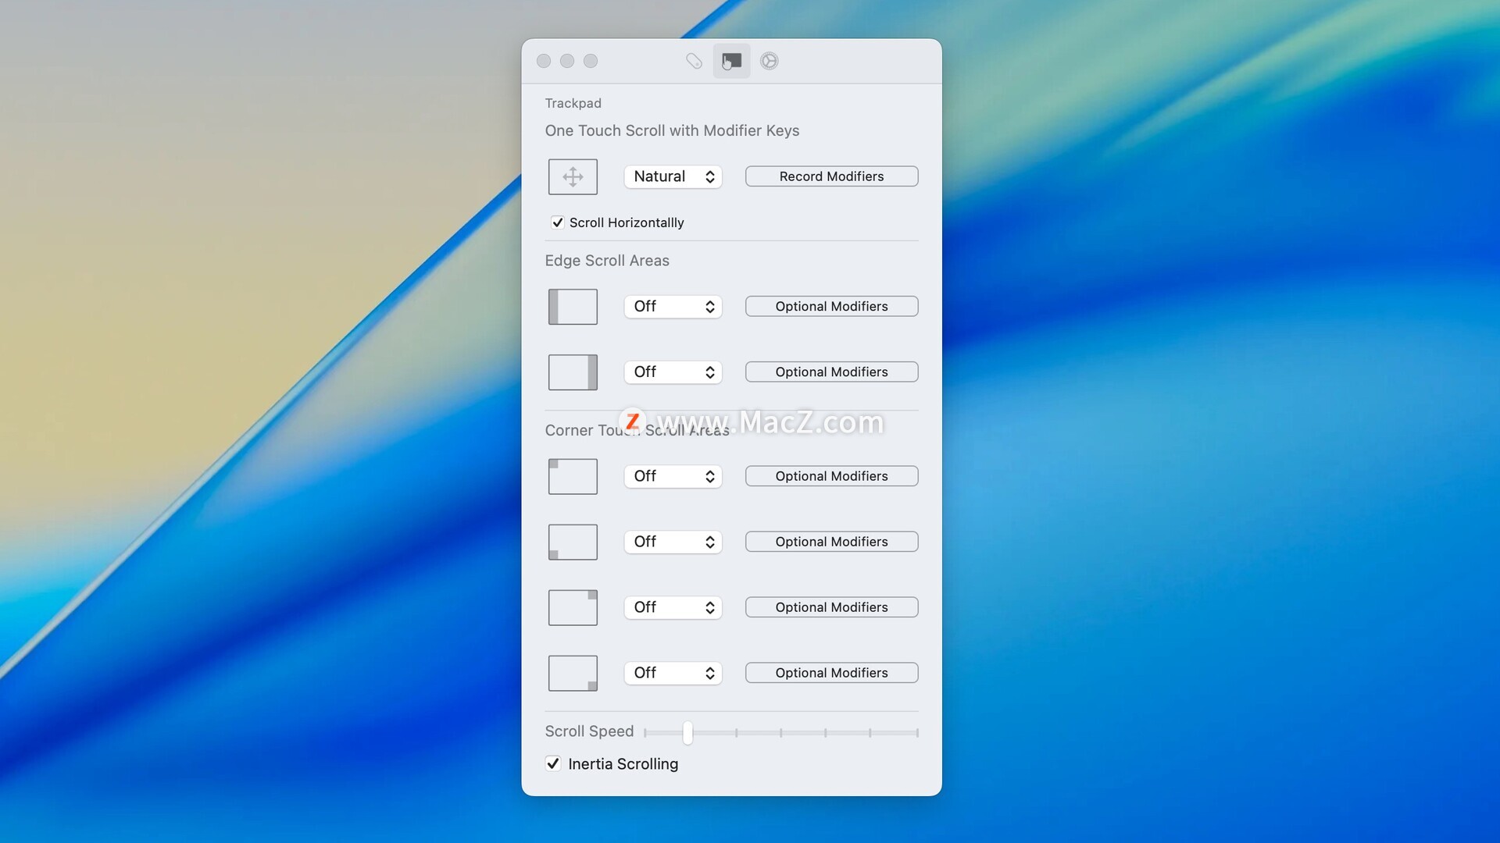The width and height of the screenshot is (1500, 843).
Task: Open the bottom-right corner Off dropdown
Action: [x=673, y=673]
